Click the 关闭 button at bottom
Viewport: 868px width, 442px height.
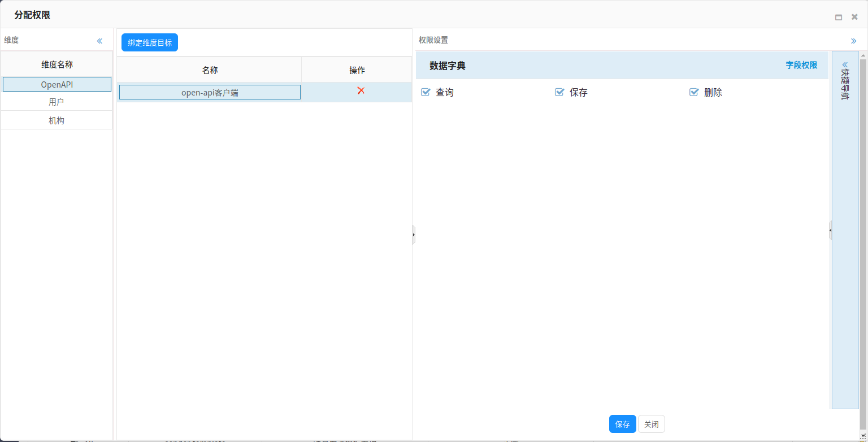pyautogui.click(x=651, y=424)
